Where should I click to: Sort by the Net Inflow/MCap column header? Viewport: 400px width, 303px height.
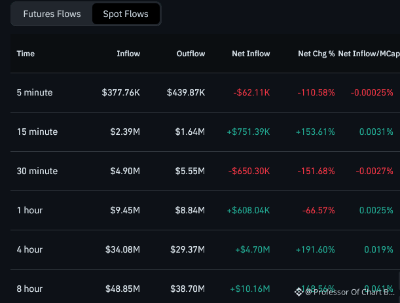(x=369, y=54)
